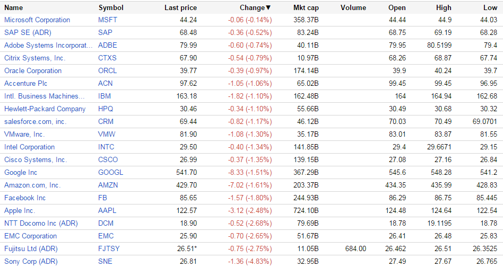Select the Oracle Corporation link
Image resolution: width=503 pixels, height=267 pixels.
tap(33, 71)
